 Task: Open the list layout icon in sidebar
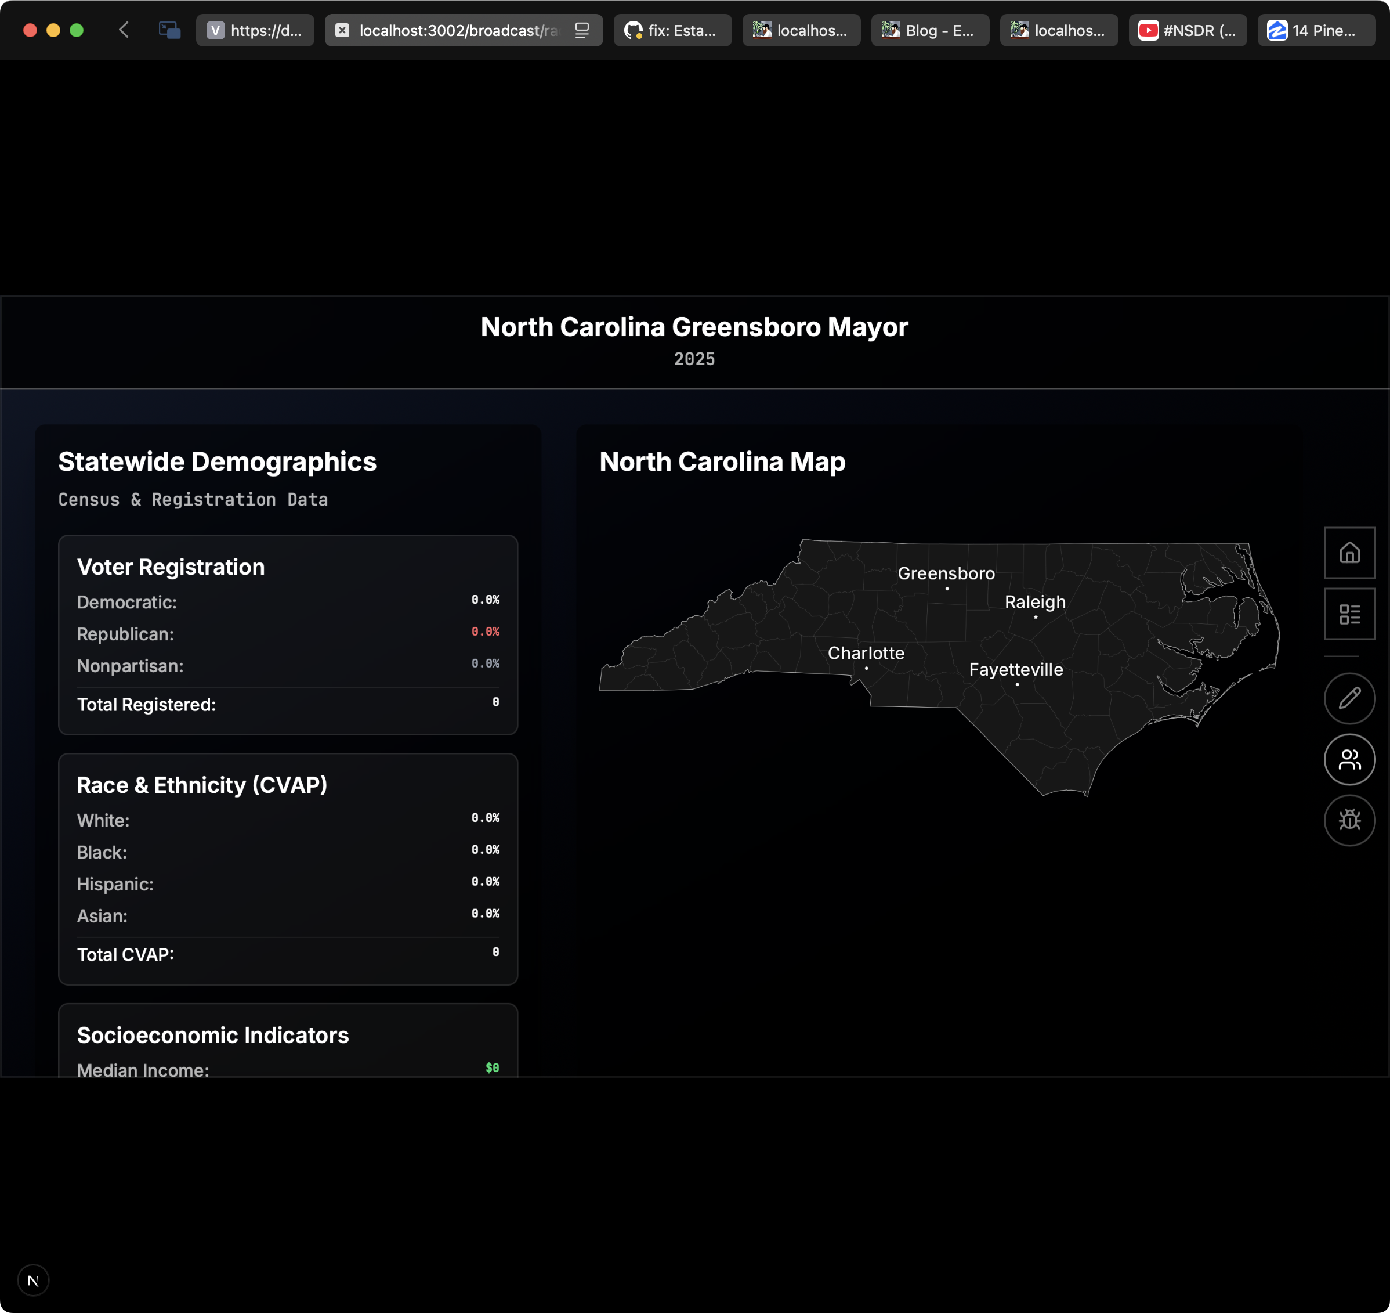(x=1349, y=614)
